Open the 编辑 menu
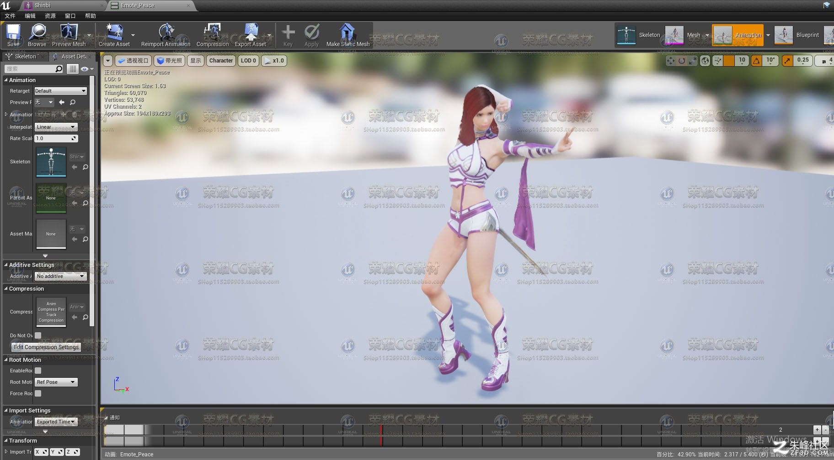834x460 pixels. click(30, 16)
